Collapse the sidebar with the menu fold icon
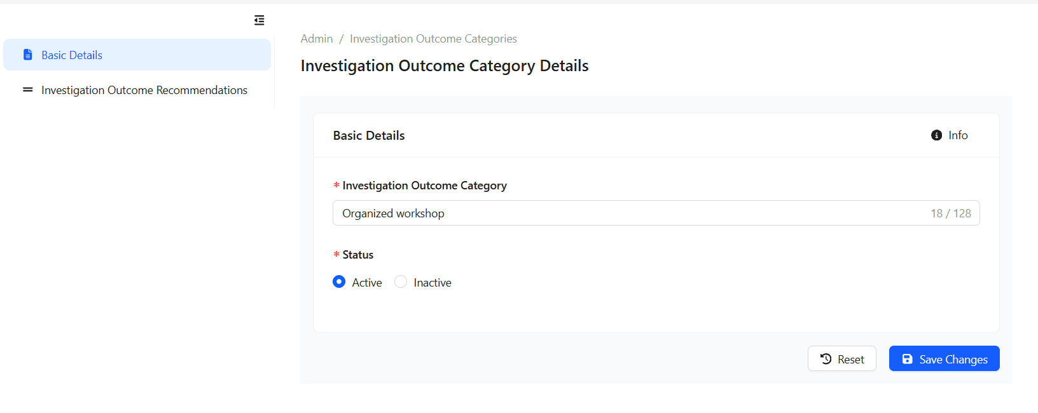Viewport: 1038px width, 413px height. (259, 20)
